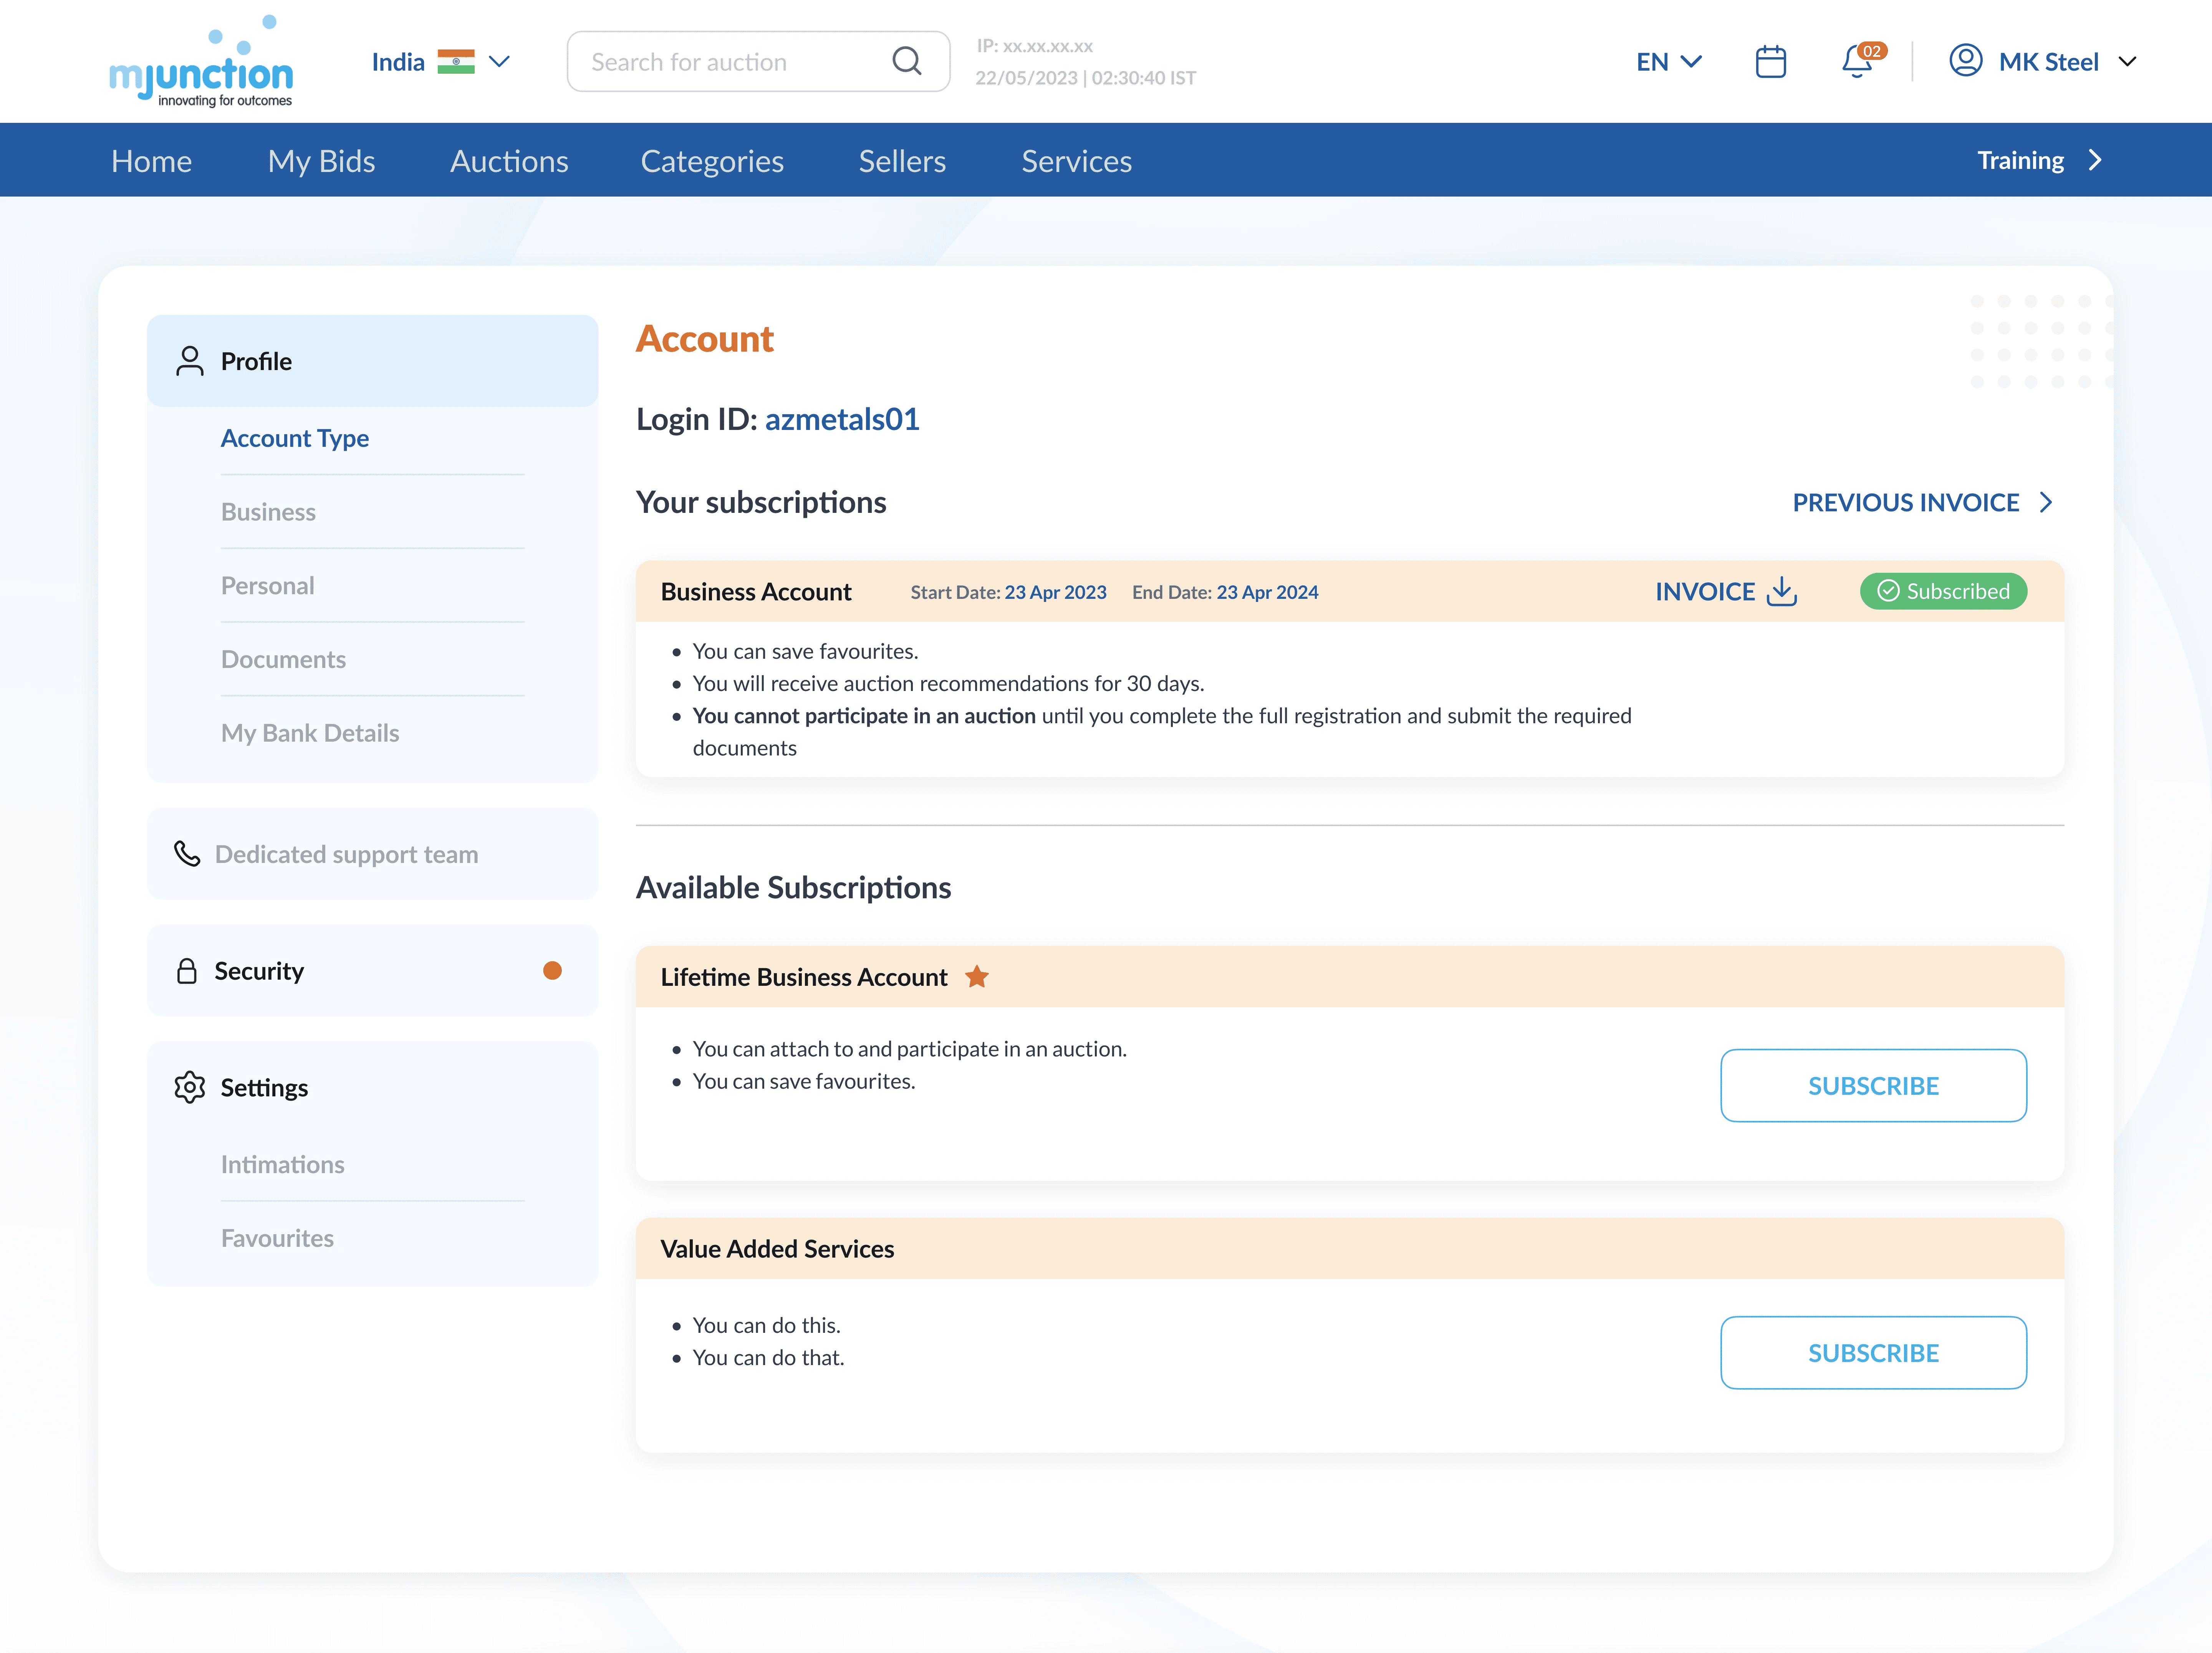Click the phone icon for support team
The width and height of the screenshot is (2212, 1653).
(187, 853)
